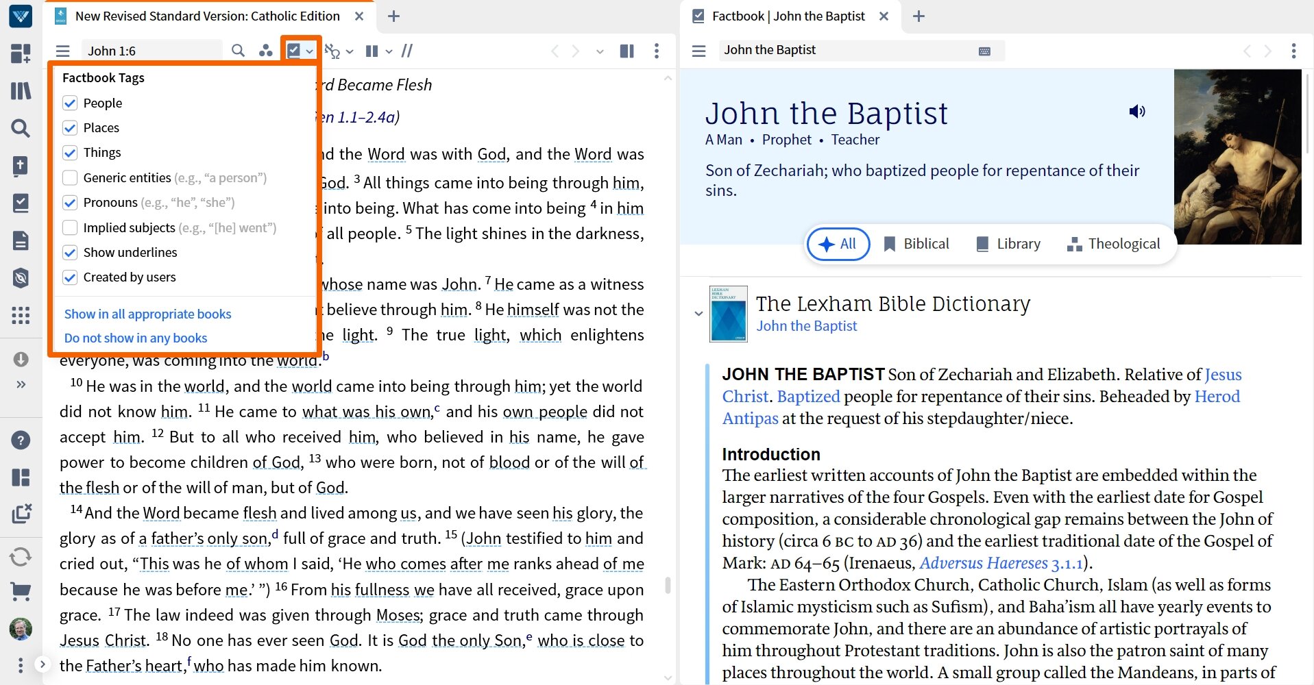Click the Factbook panel vertical scrollbar
The height and width of the screenshot is (685, 1314).
pos(1307,114)
